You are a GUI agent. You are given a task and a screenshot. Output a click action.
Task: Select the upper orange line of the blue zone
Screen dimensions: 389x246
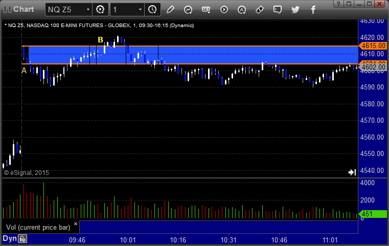point(190,46)
